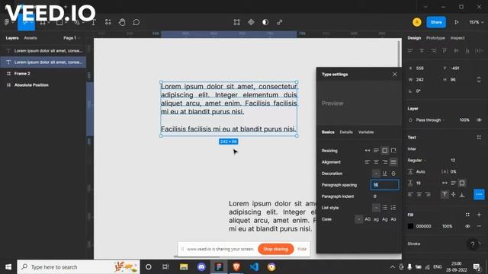Align left using Design panel top icon

click(x=410, y=51)
